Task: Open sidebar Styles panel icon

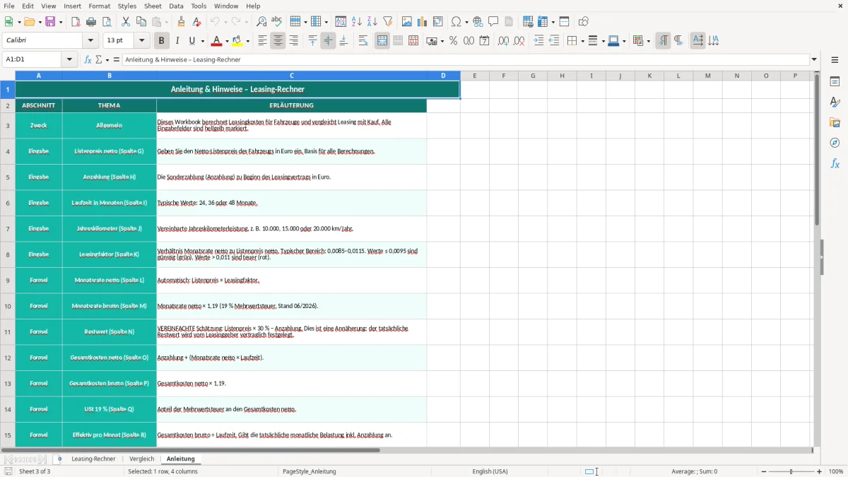Action: (835, 102)
